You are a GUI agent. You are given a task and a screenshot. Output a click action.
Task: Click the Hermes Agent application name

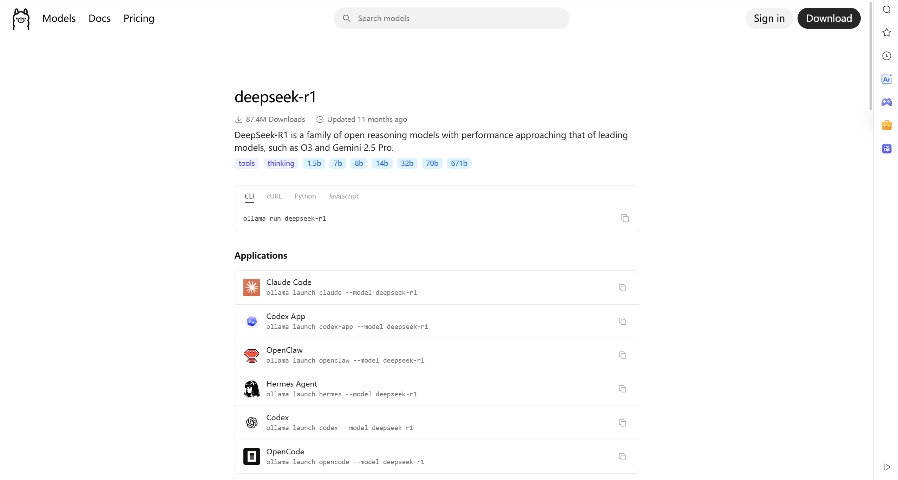[x=291, y=384]
